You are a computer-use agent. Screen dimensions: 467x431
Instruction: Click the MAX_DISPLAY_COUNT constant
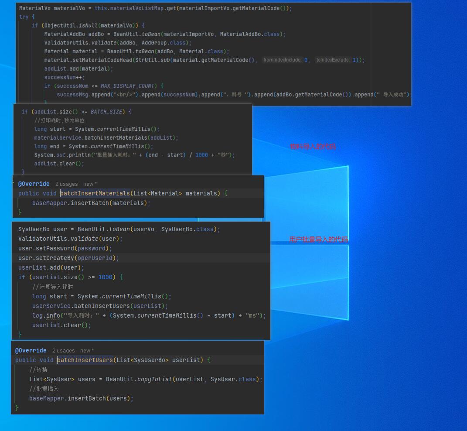[128, 86]
